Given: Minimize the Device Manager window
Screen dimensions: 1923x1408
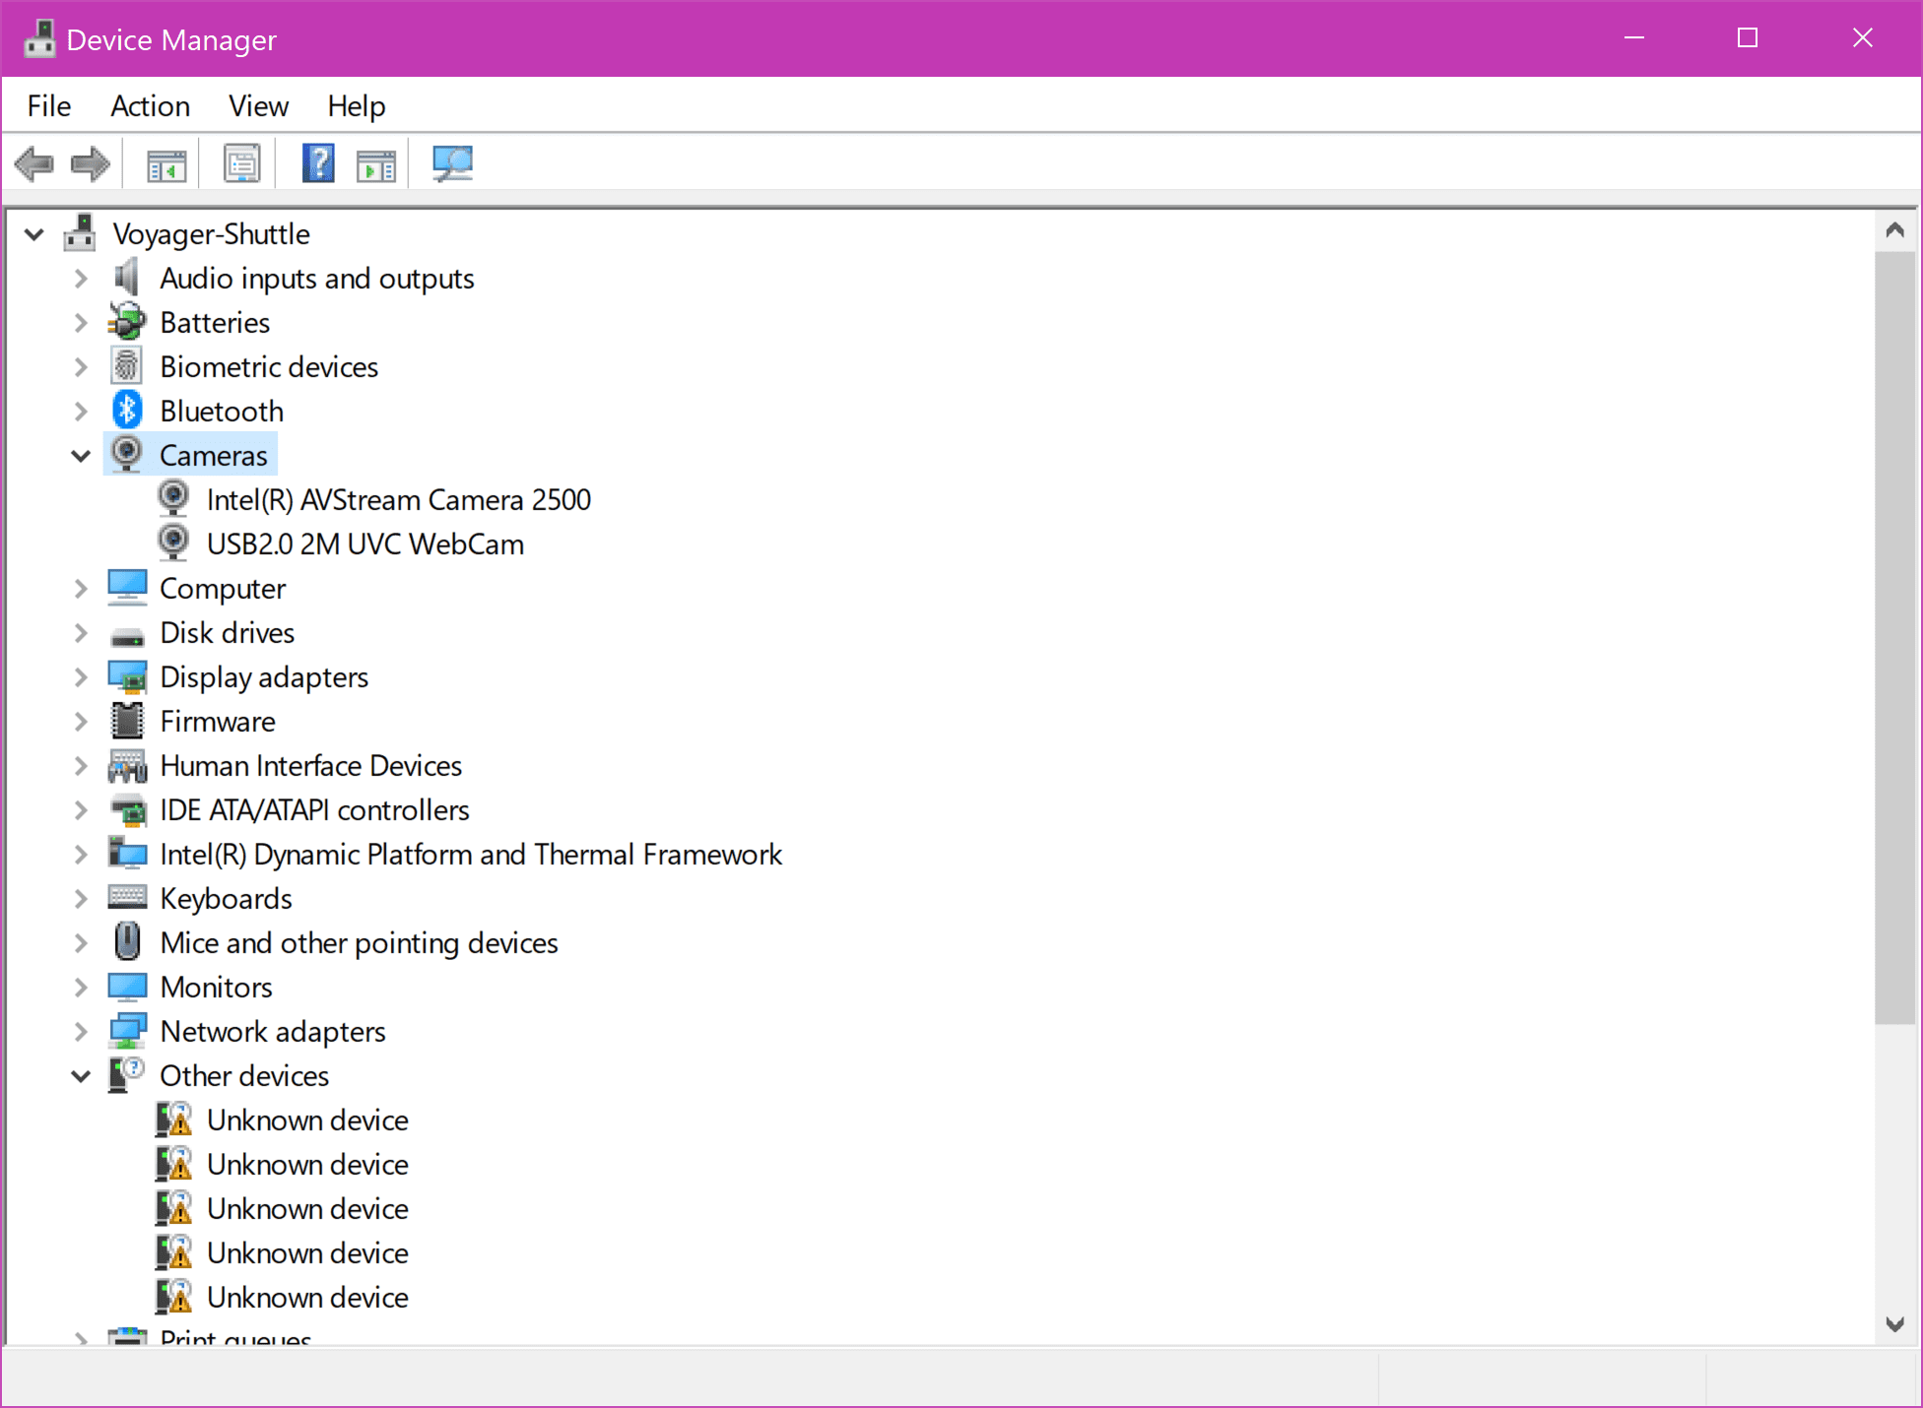Looking at the screenshot, I should tap(1634, 38).
